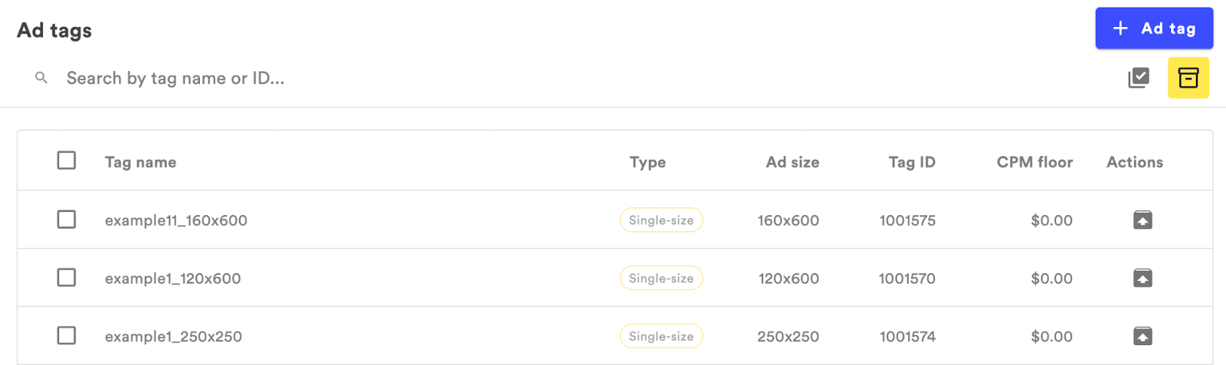Tick the select-all checkbox in table header
The image size is (1226, 365).
(x=67, y=161)
